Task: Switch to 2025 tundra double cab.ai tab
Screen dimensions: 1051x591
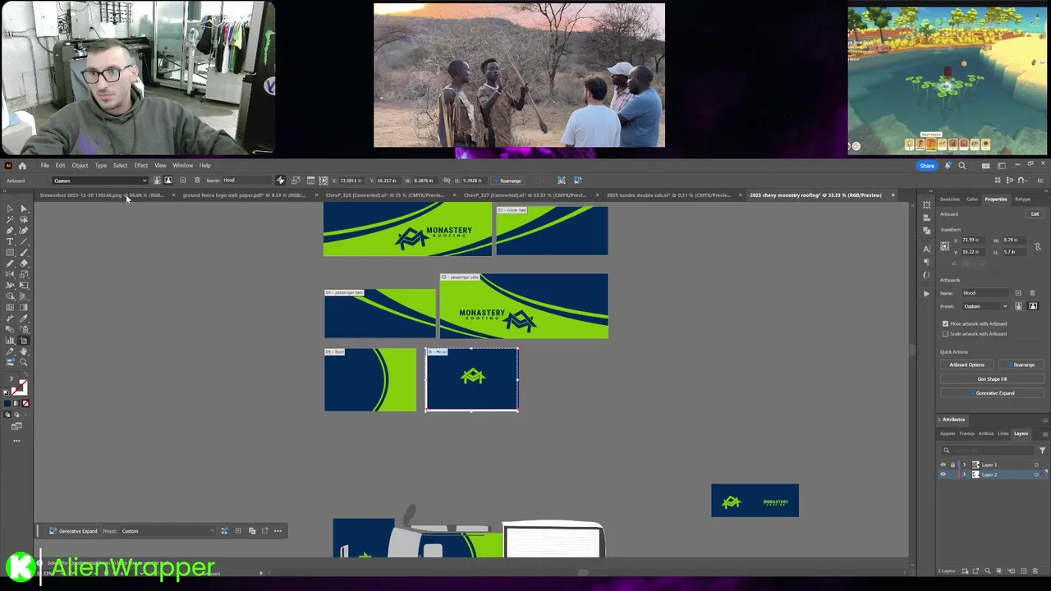Action: coord(668,195)
